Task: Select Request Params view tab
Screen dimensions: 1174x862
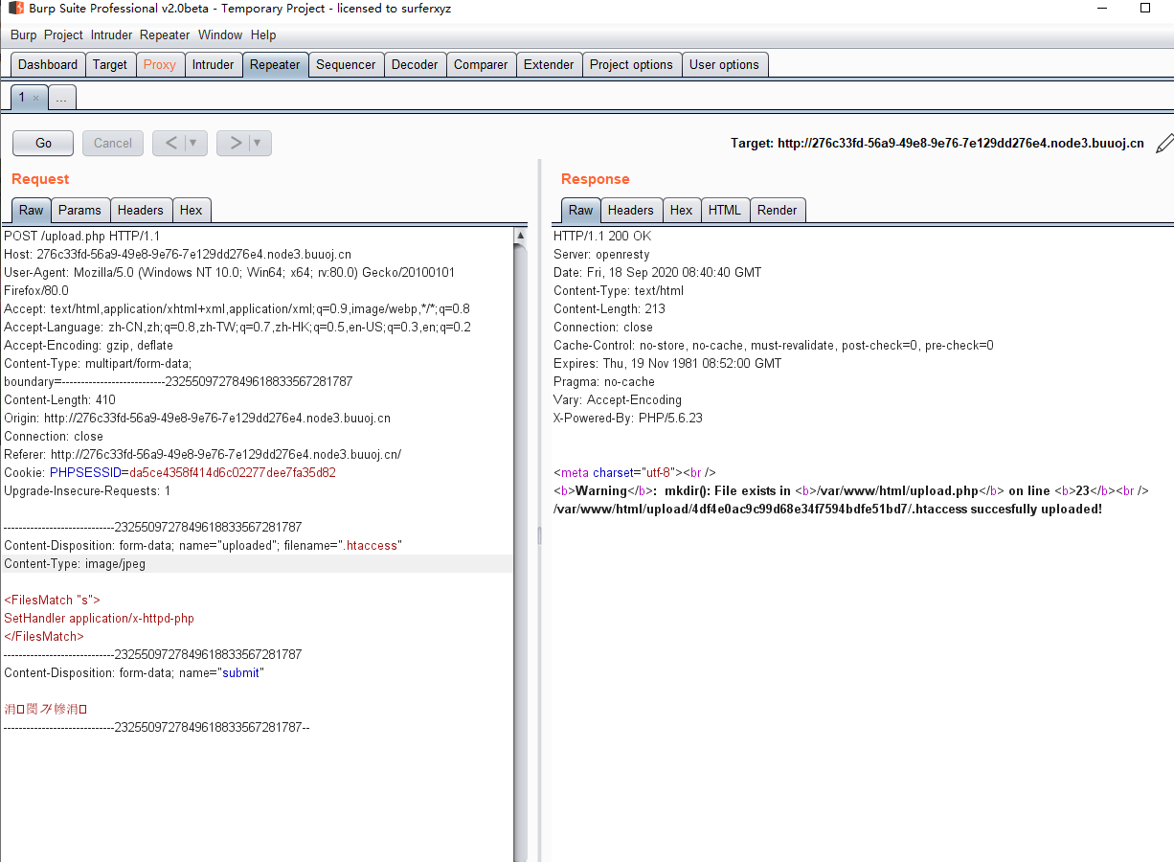Action: click(79, 211)
